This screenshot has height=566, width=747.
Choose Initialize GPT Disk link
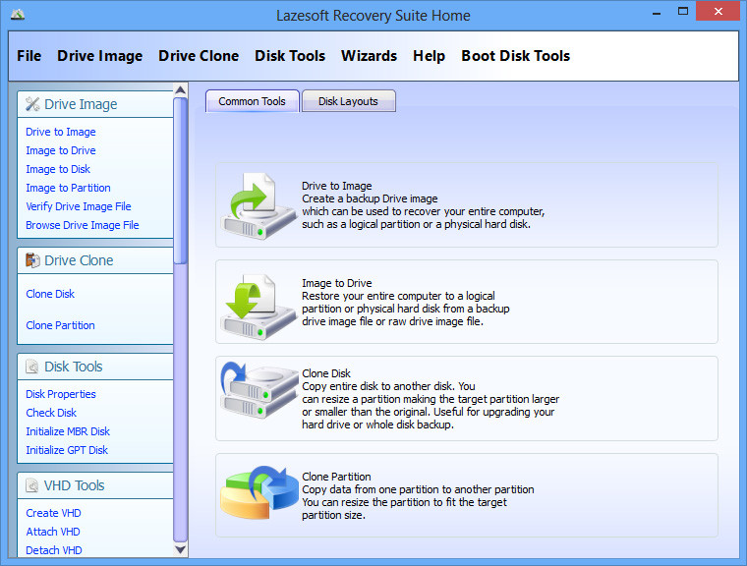click(67, 450)
